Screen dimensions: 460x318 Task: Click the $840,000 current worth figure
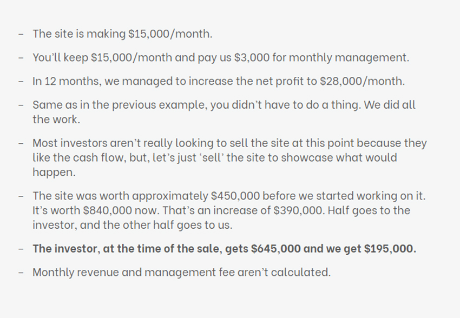(x=107, y=210)
